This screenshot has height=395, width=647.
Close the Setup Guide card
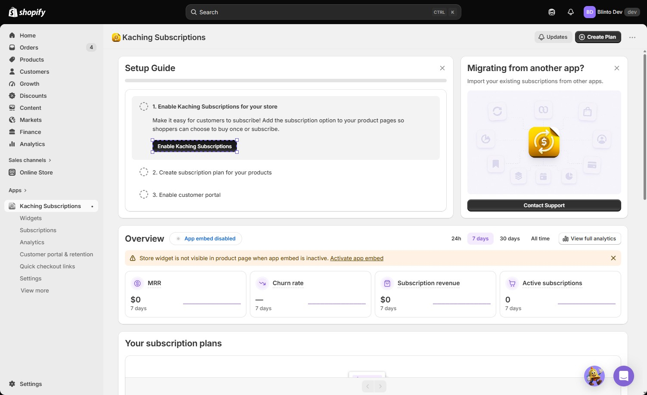point(442,68)
